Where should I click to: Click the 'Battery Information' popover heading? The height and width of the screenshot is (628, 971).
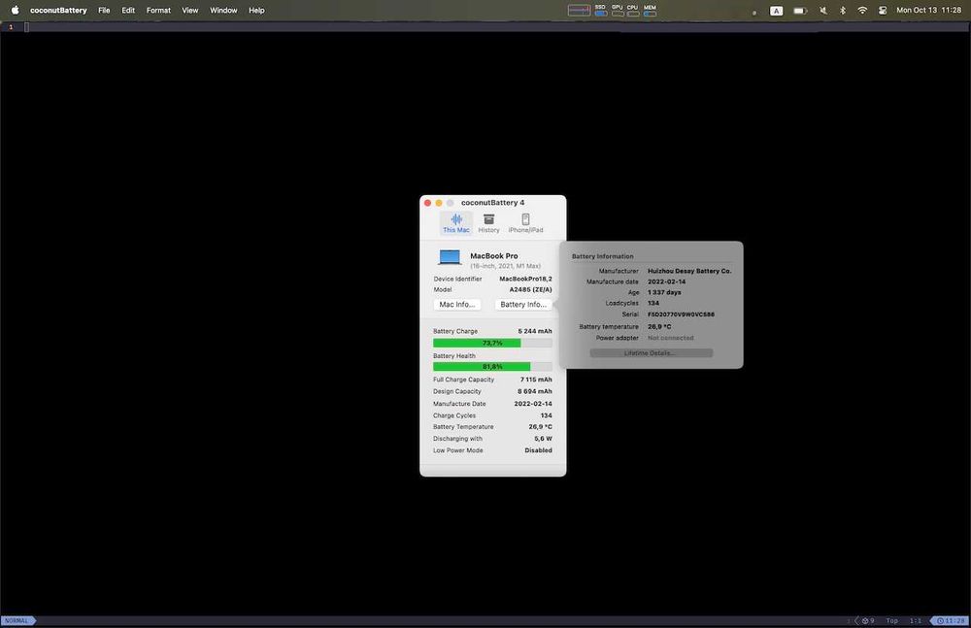tap(602, 256)
